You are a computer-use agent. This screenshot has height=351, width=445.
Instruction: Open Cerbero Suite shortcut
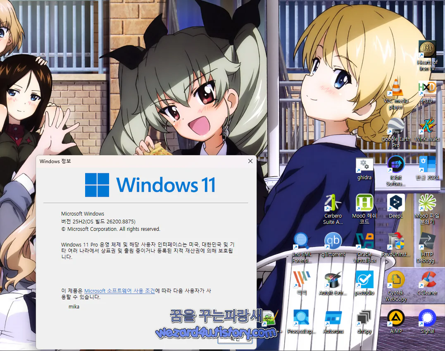[x=333, y=209]
